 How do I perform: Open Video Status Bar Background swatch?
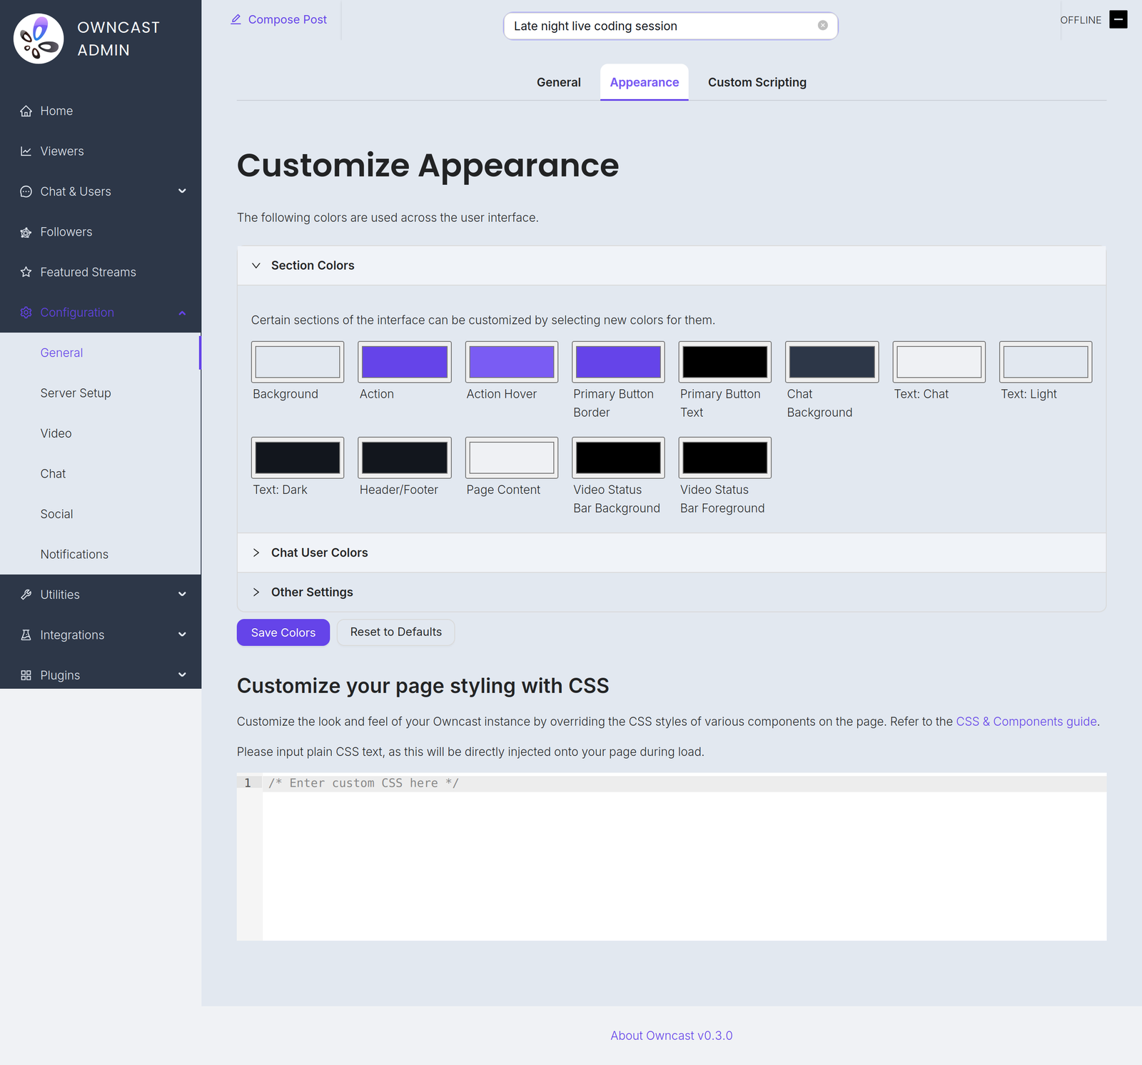pos(618,458)
